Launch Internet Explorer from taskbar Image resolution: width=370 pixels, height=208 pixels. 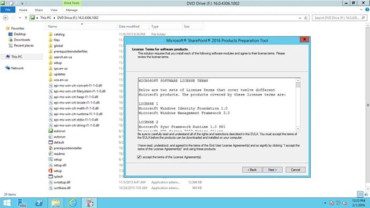click(72, 203)
